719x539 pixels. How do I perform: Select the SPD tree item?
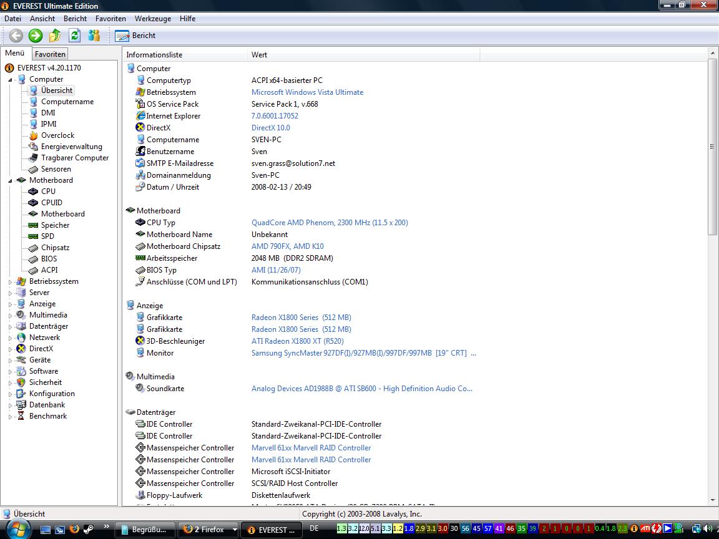click(47, 236)
